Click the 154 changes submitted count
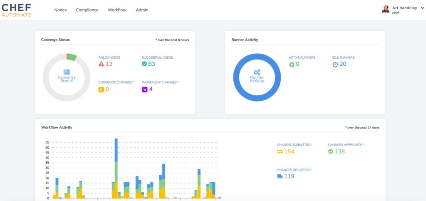426x201 pixels. point(289,151)
